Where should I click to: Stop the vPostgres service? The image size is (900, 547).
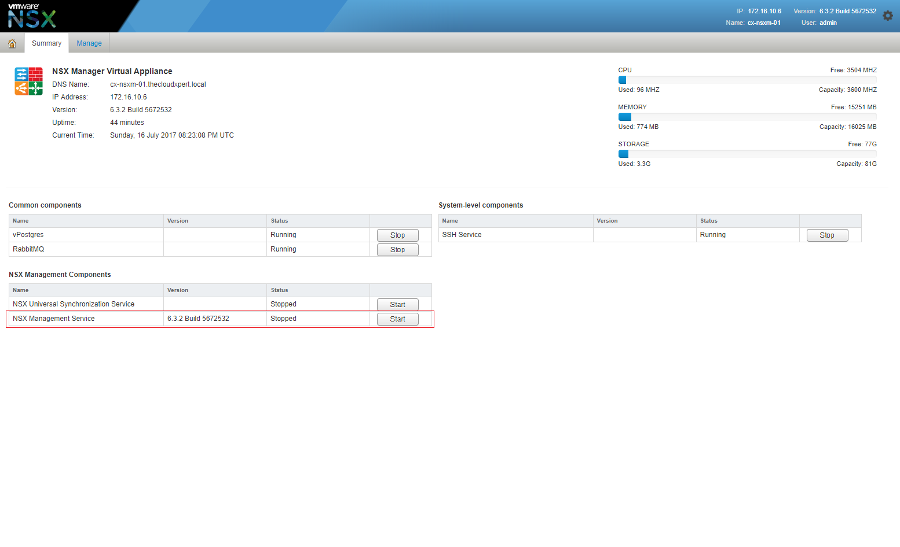(397, 235)
